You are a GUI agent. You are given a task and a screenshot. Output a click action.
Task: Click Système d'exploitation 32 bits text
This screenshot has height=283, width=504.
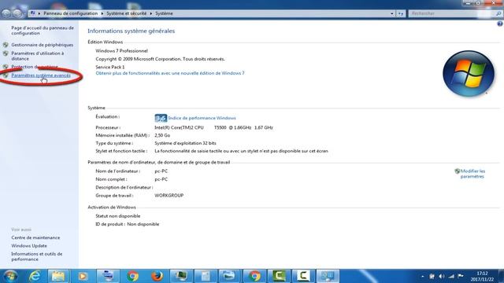click(x=185, y=143)
